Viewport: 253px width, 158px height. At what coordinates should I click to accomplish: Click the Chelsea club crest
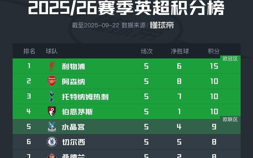(x=52, y=142)
